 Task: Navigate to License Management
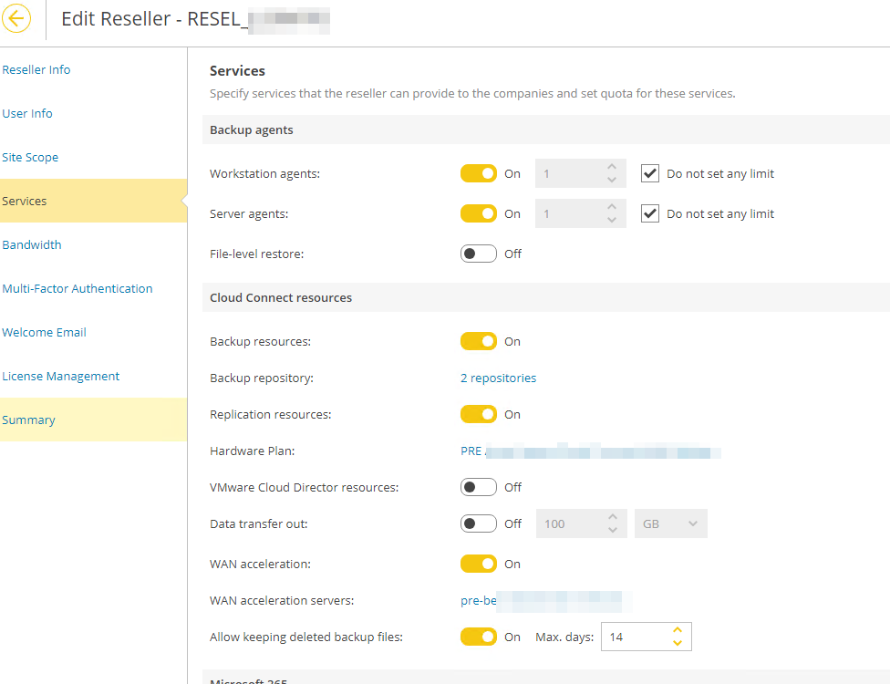point(61,376)
